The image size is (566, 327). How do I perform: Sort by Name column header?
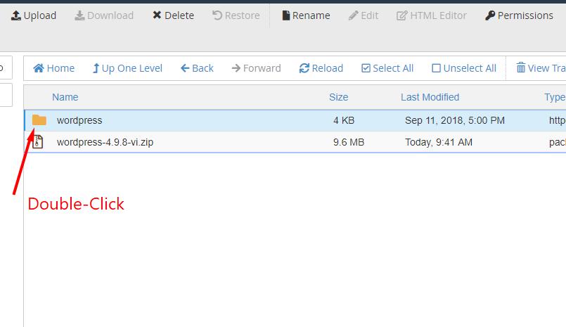[x=65, y=97]
